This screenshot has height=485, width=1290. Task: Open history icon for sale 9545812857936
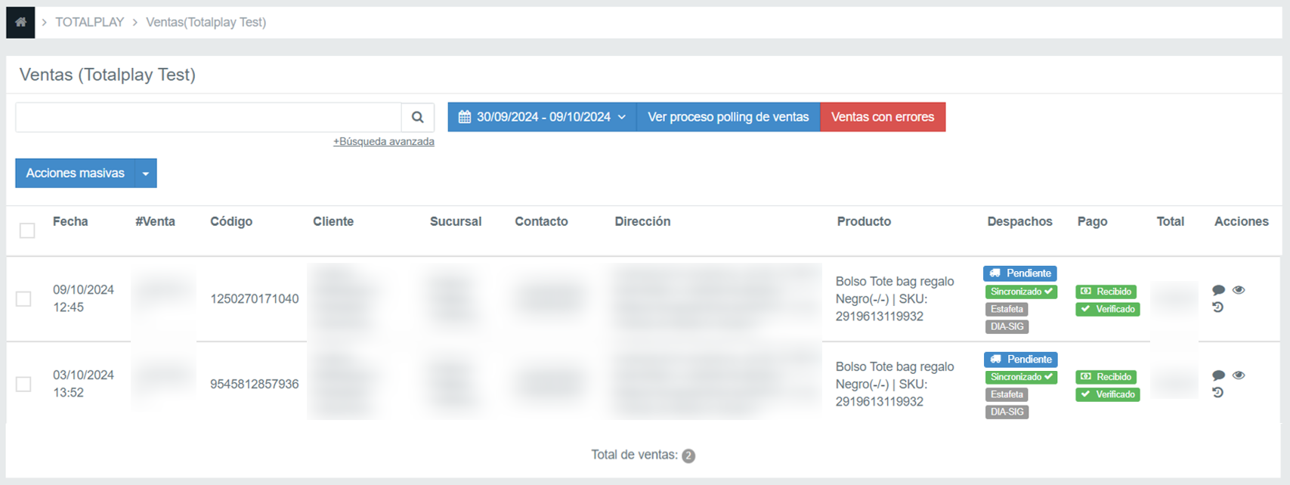[x=1217, y=393]
